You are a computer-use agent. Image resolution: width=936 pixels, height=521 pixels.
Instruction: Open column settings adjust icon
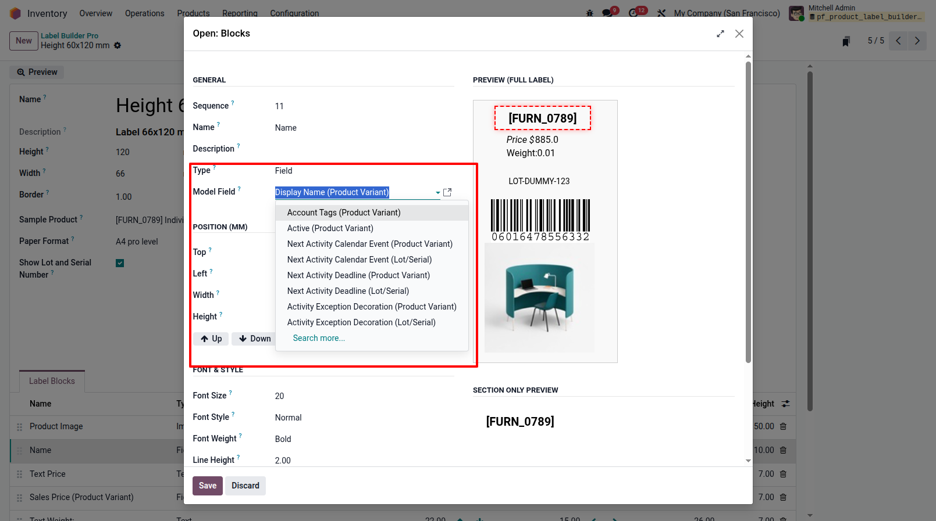(x=785, y=404)
